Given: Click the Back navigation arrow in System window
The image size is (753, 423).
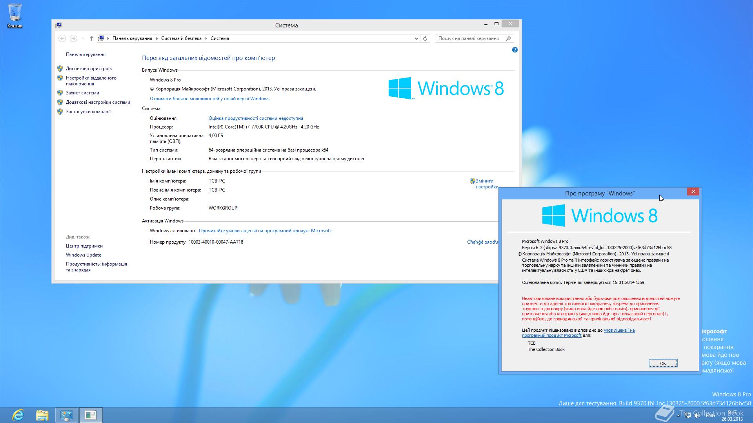Looking at the screenshot, I should (x=62, y=38).
